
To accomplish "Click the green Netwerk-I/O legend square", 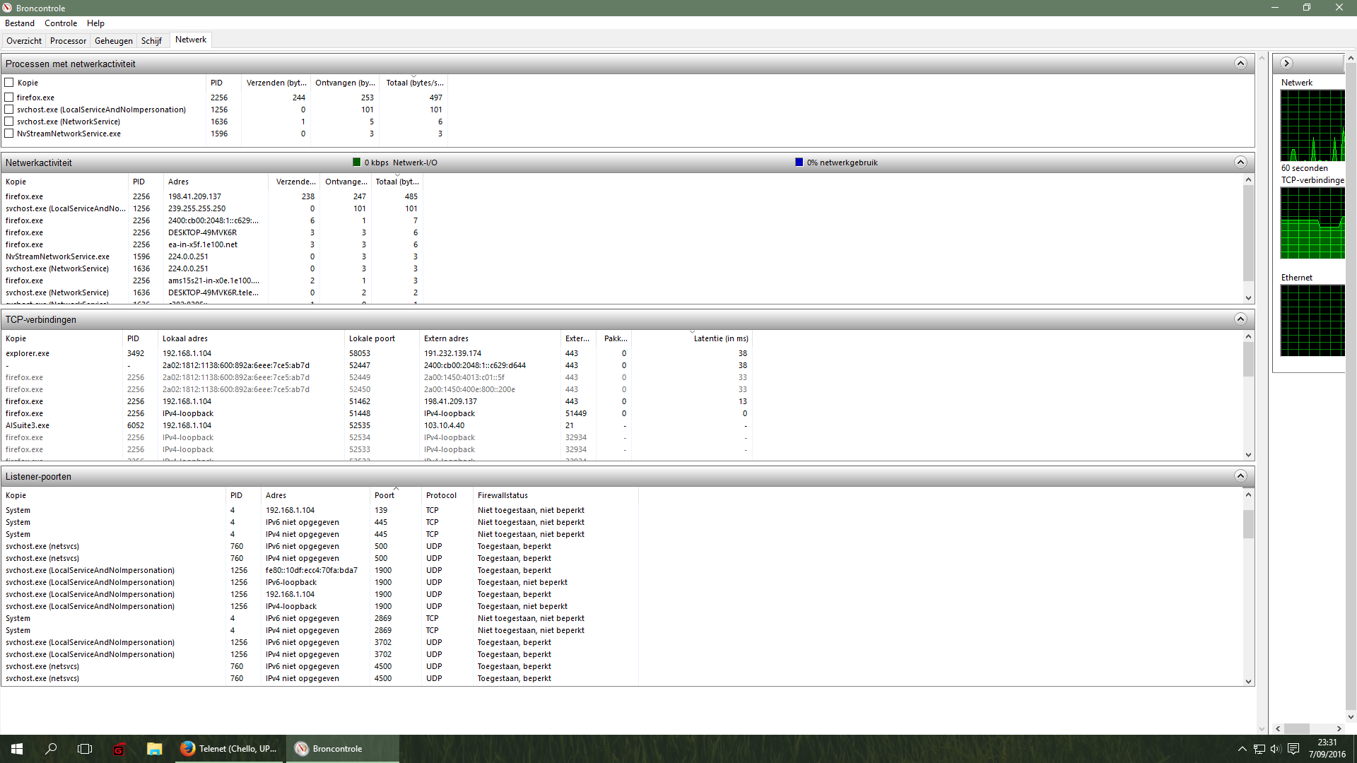I will [x=357, y=162].
